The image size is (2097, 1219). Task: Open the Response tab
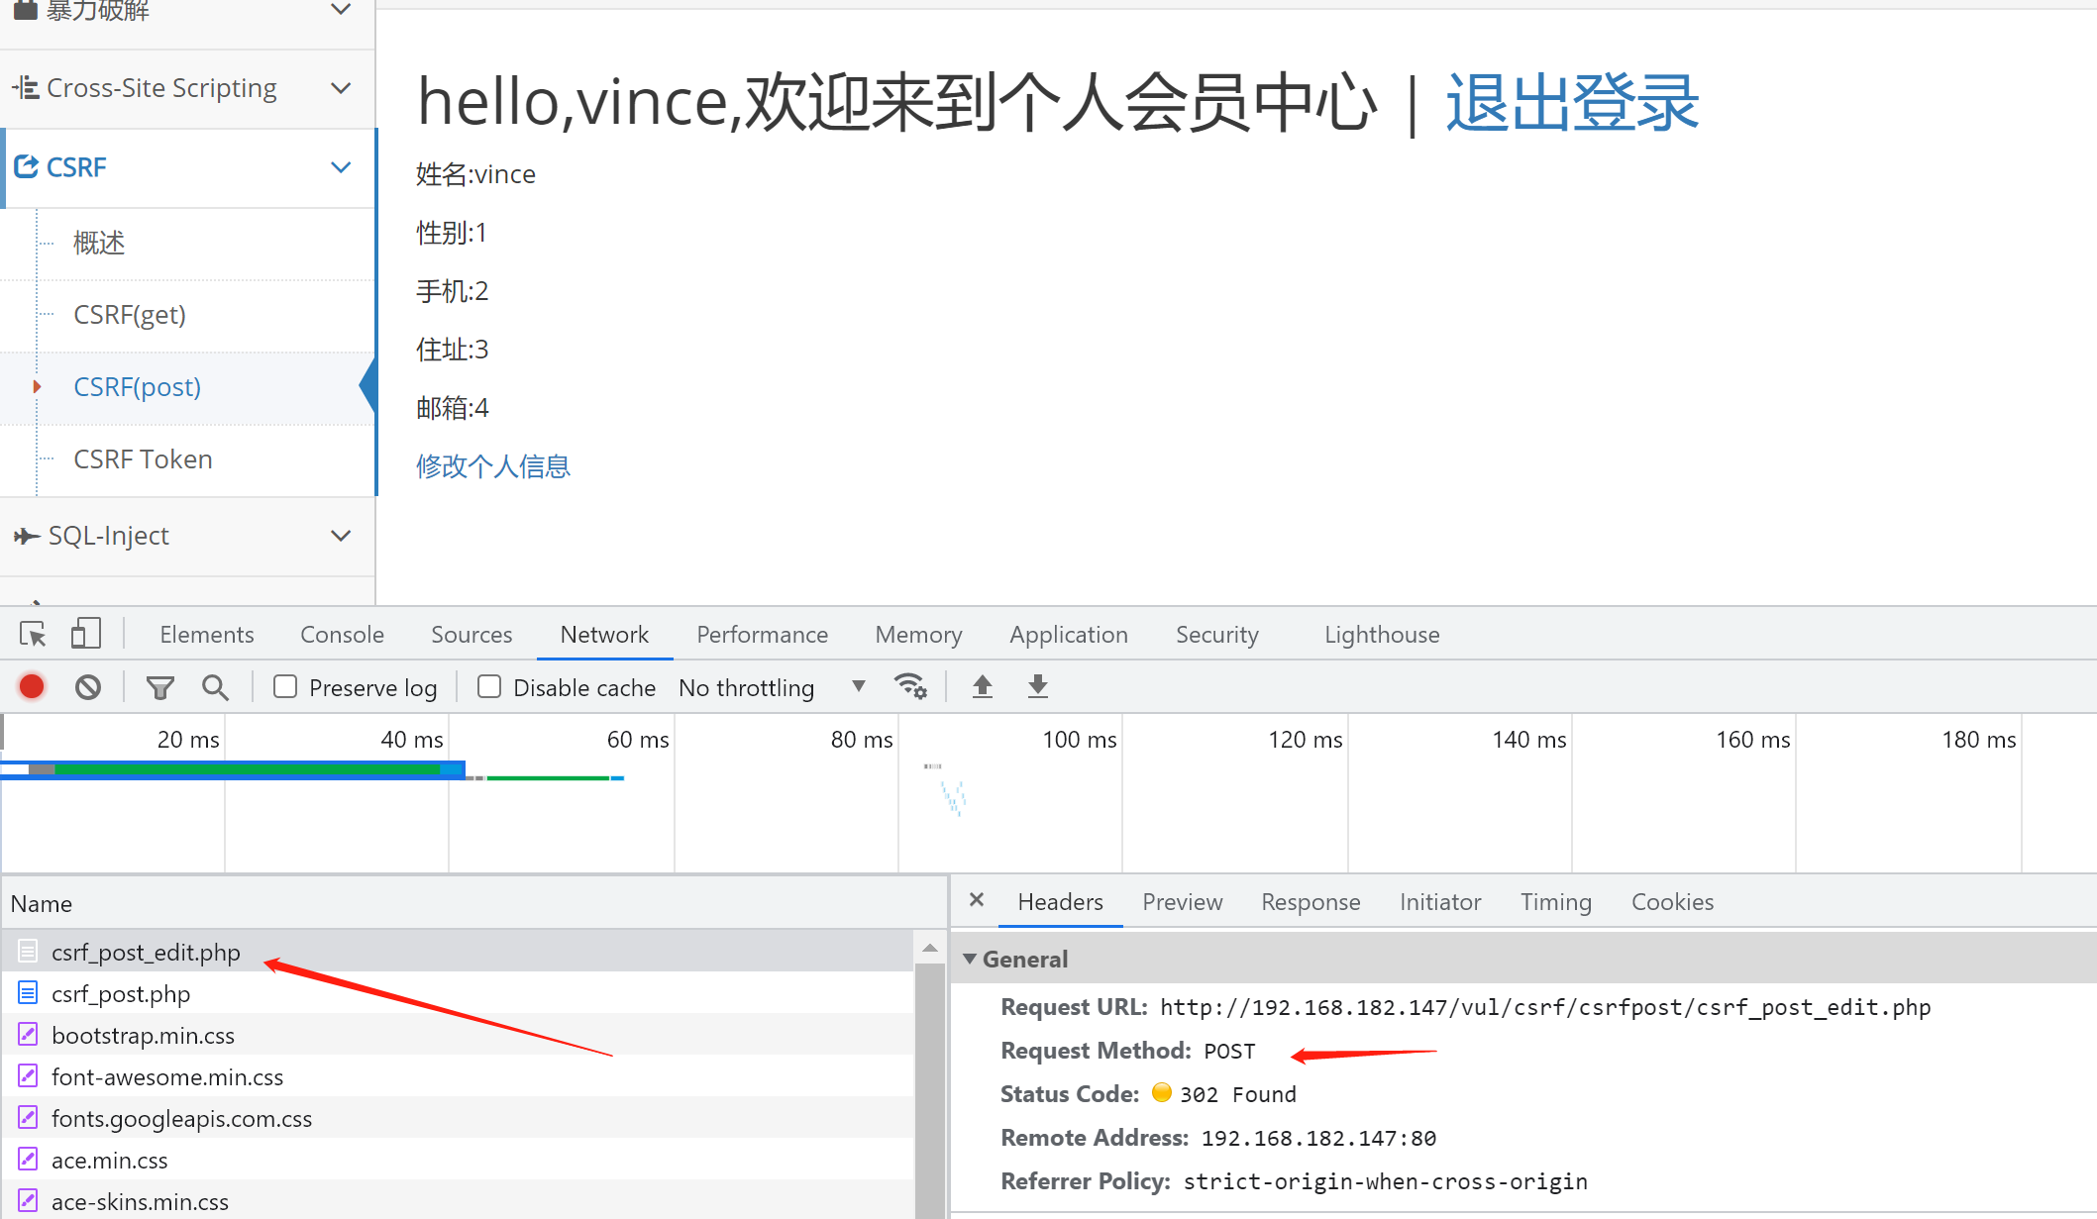coord(1310,902)
